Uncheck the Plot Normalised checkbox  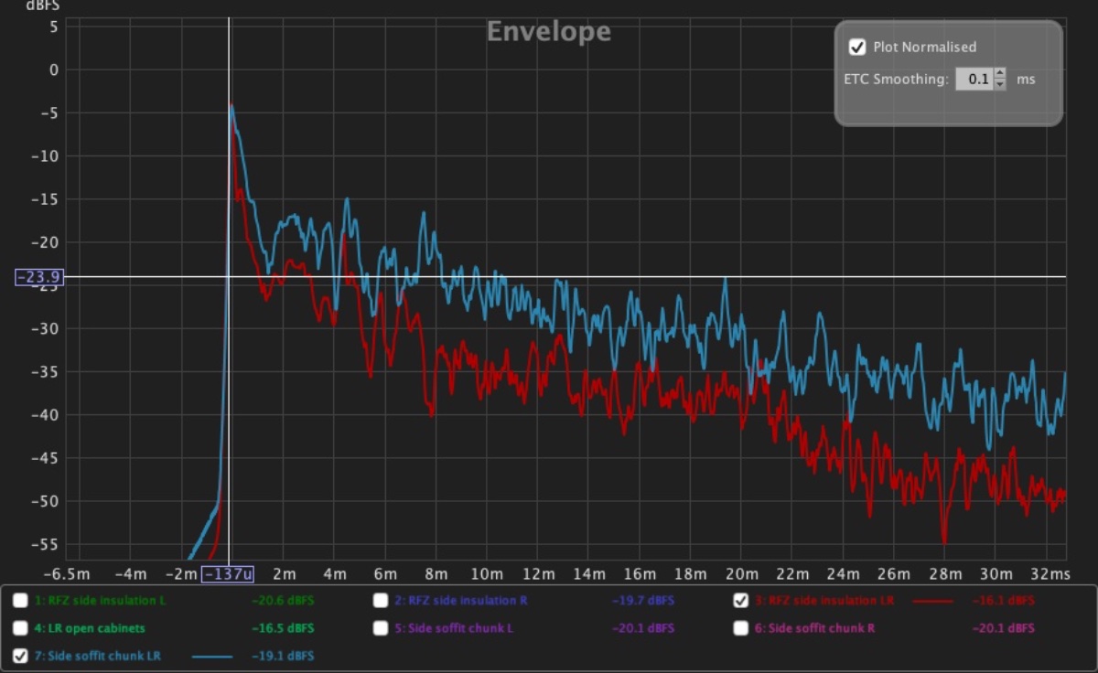857,47
